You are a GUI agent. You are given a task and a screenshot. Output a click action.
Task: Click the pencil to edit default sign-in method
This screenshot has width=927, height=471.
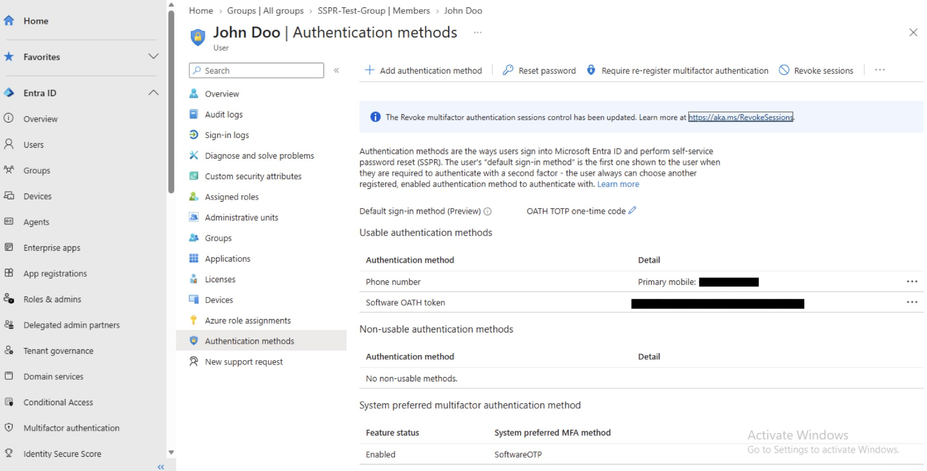tap(632, 210)
